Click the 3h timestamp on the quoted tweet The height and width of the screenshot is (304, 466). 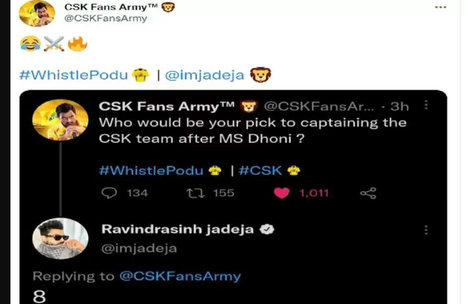point(399,106)
